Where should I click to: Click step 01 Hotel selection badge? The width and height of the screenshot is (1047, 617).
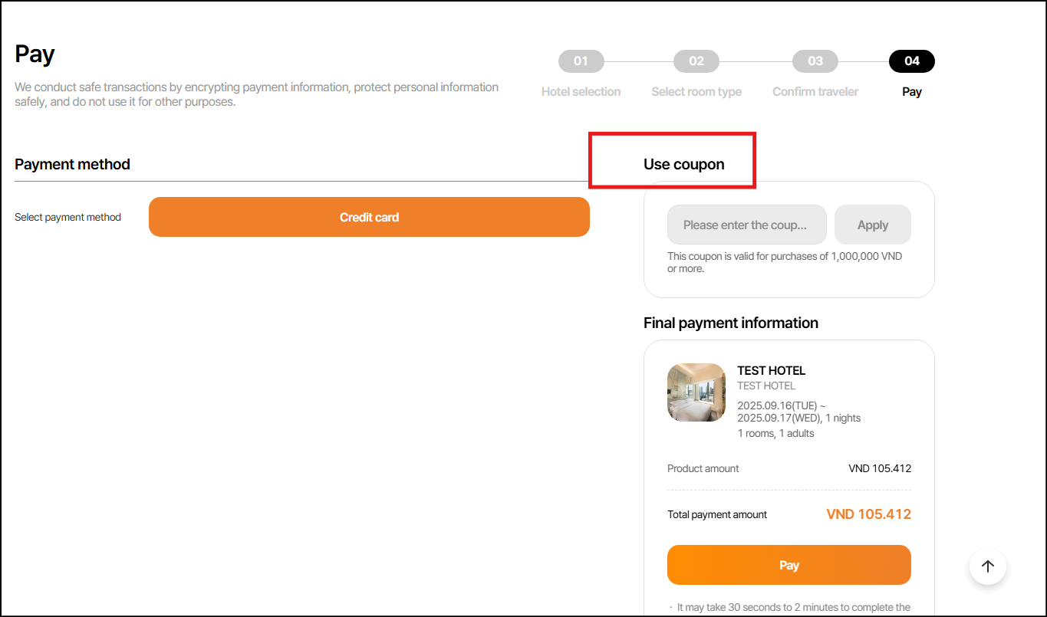581,61
